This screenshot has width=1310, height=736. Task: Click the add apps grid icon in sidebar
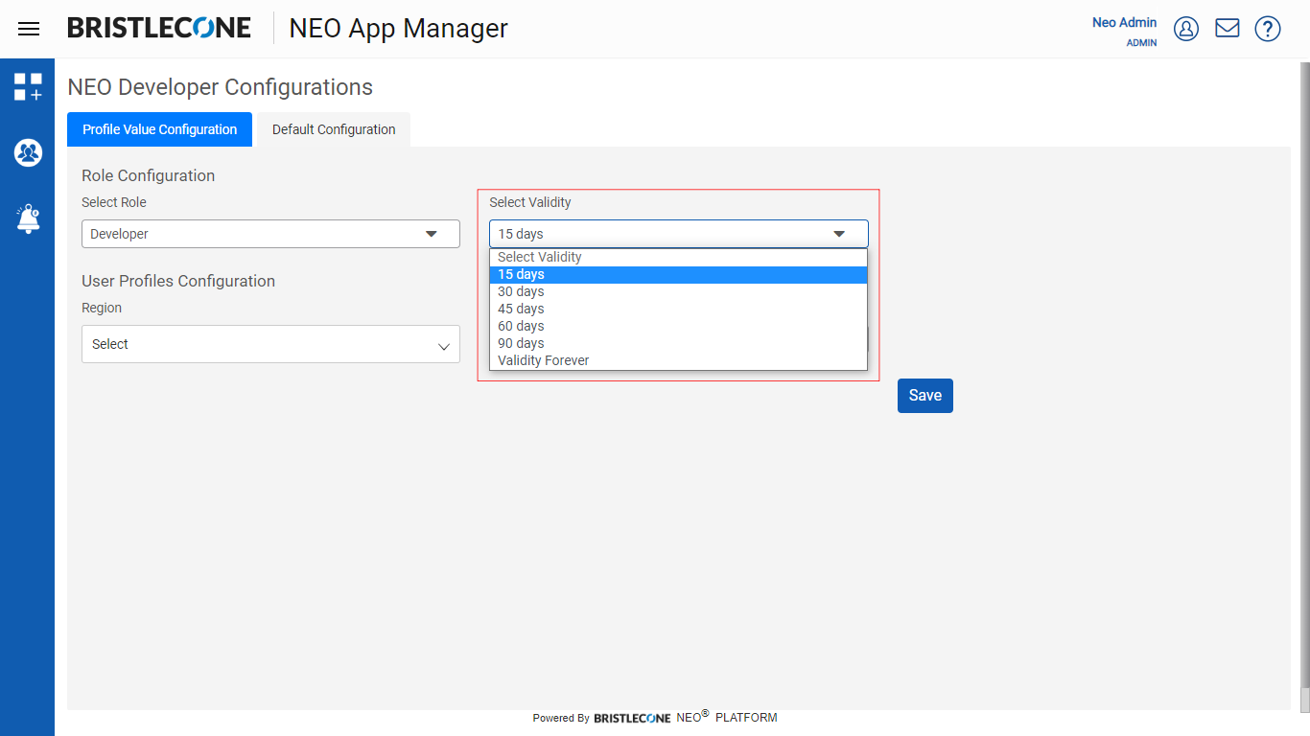pyautogui.click(x=28, y=87)
